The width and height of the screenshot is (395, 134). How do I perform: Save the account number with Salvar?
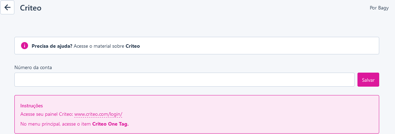point(368,80)
